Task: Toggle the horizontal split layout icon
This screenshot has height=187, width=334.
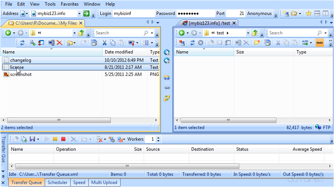Action: pos(317,13)
